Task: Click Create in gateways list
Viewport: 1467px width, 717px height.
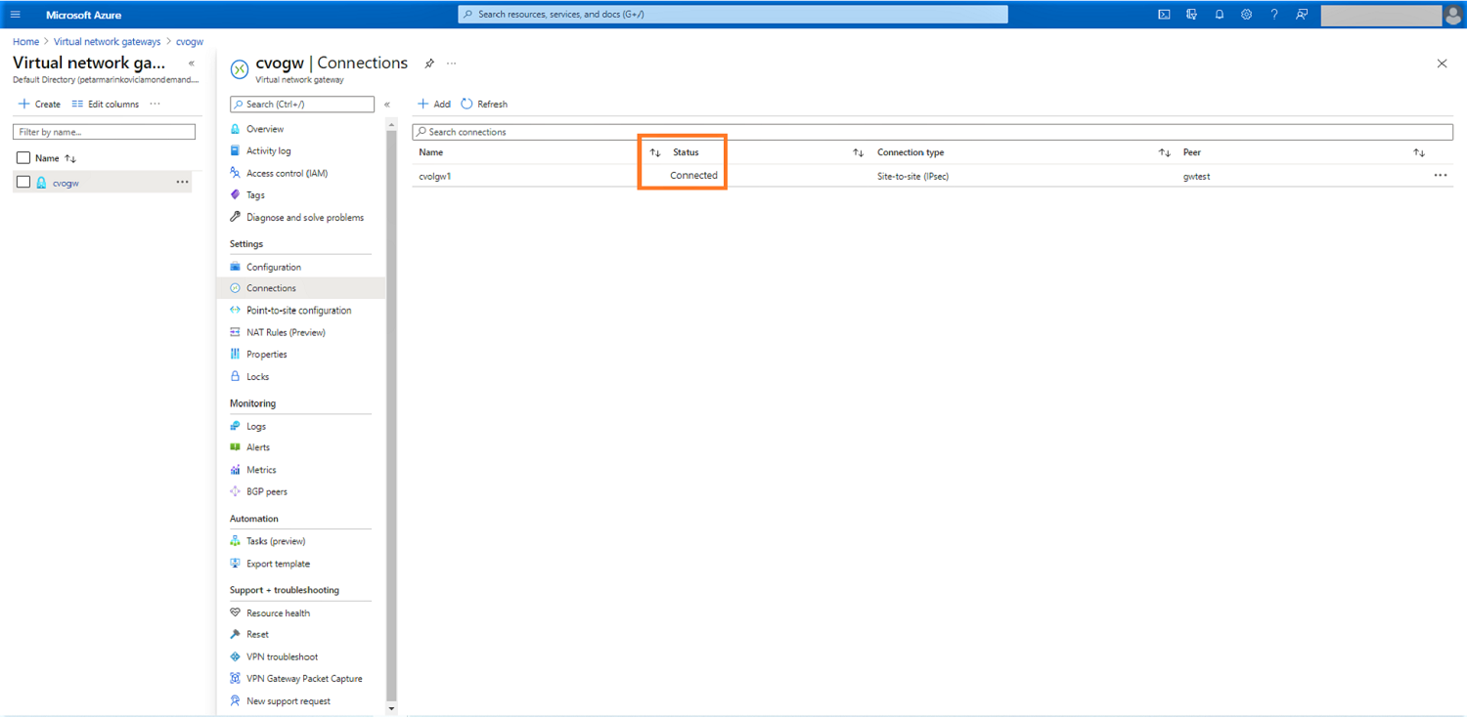Action: tap(39, 104)
